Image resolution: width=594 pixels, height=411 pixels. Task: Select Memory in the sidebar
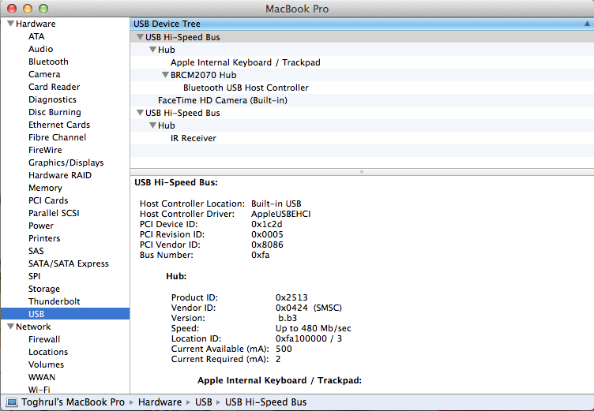[45, 188]
